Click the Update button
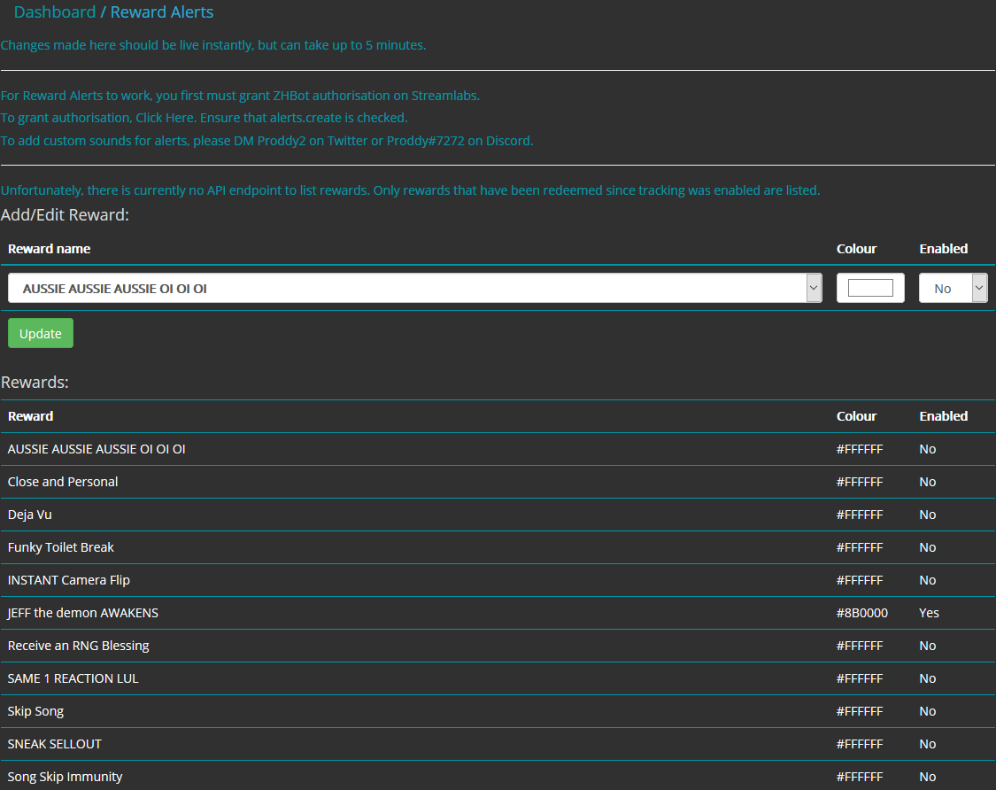This screenshot has width=996, height=790. tap(40, 333)
